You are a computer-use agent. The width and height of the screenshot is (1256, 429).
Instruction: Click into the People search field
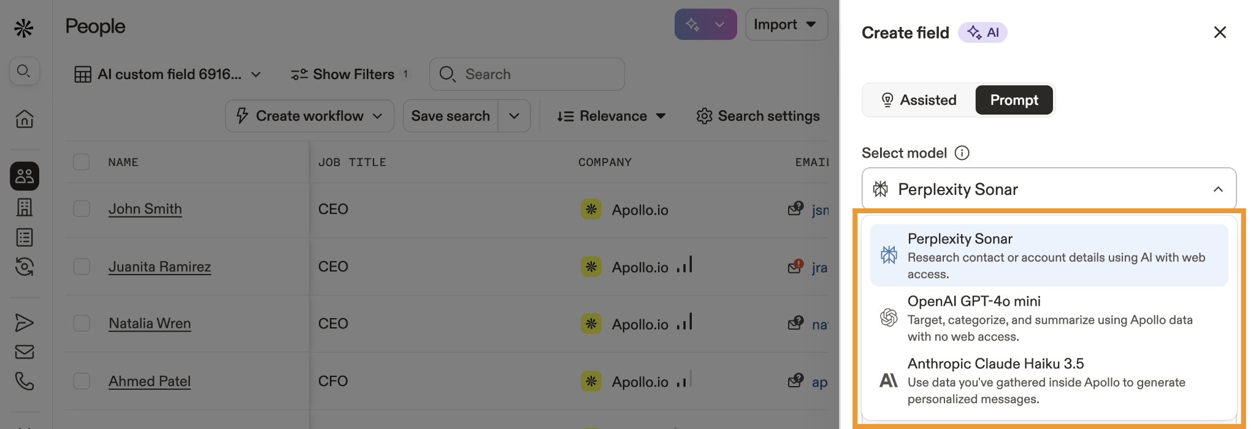tap(534, 74)
